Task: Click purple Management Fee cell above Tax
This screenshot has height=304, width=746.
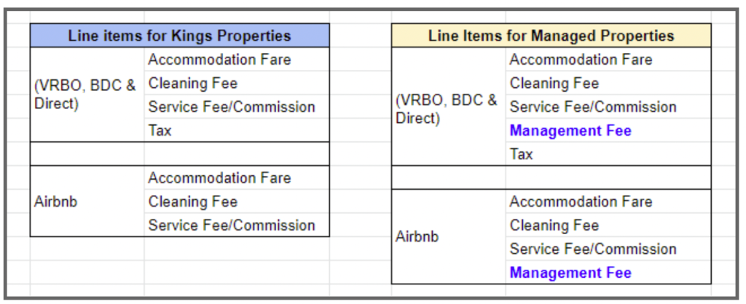Action: [x=570, y=131]
